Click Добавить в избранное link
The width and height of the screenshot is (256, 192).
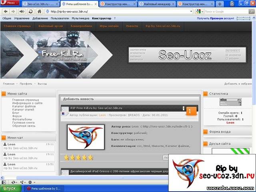(x=238, y=84)
